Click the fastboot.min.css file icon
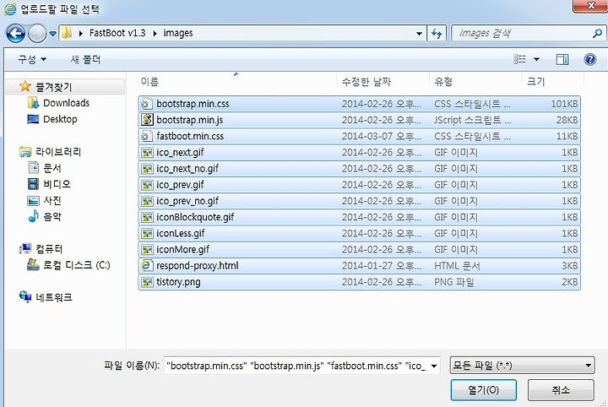608x407 pixels. tap(147, 136)
